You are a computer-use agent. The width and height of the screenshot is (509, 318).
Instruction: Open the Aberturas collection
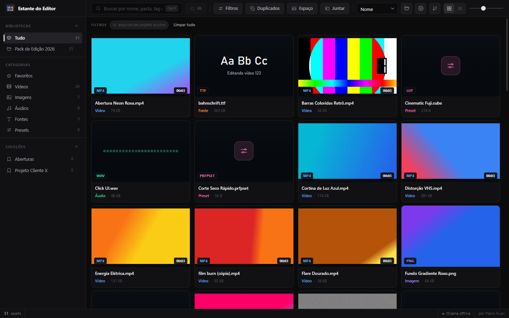click(x=43, y=159)
